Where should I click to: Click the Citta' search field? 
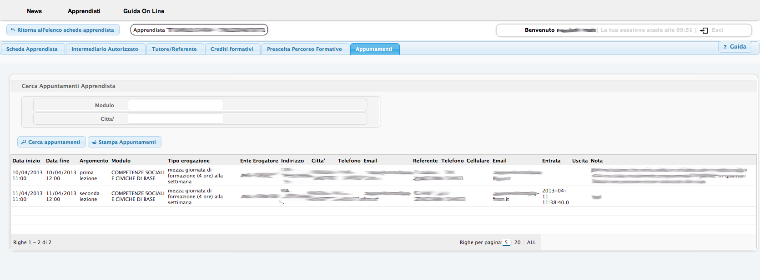[x=175, y=119]
